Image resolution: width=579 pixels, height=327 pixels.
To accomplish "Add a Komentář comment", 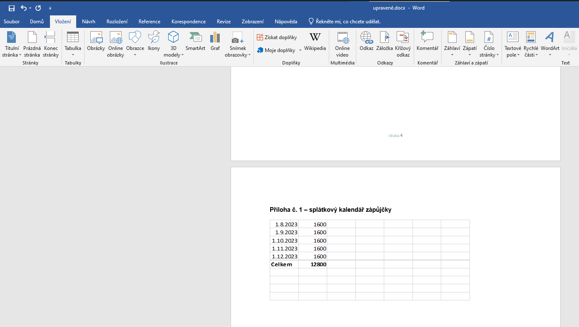I will point(427,42).
